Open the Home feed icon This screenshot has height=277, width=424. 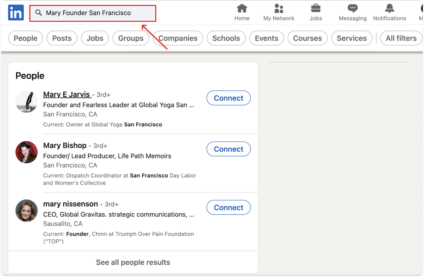[242, 12]
